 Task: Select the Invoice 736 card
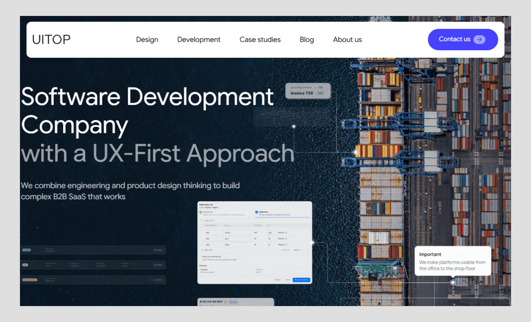point(308,91)
